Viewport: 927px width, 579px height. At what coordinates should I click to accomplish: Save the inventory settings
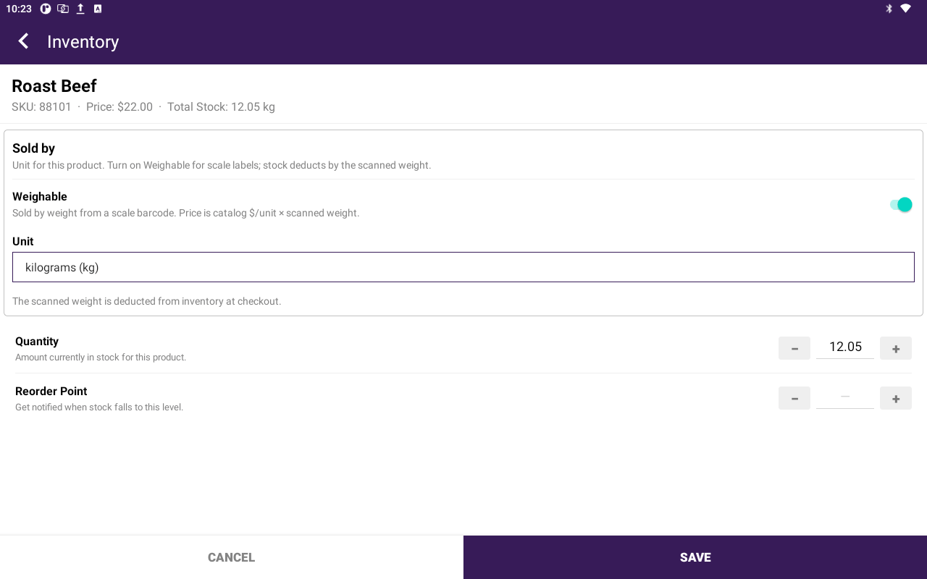(x=695, y=557)
